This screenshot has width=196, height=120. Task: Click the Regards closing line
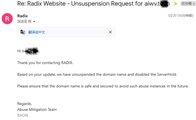coord(24,104)
